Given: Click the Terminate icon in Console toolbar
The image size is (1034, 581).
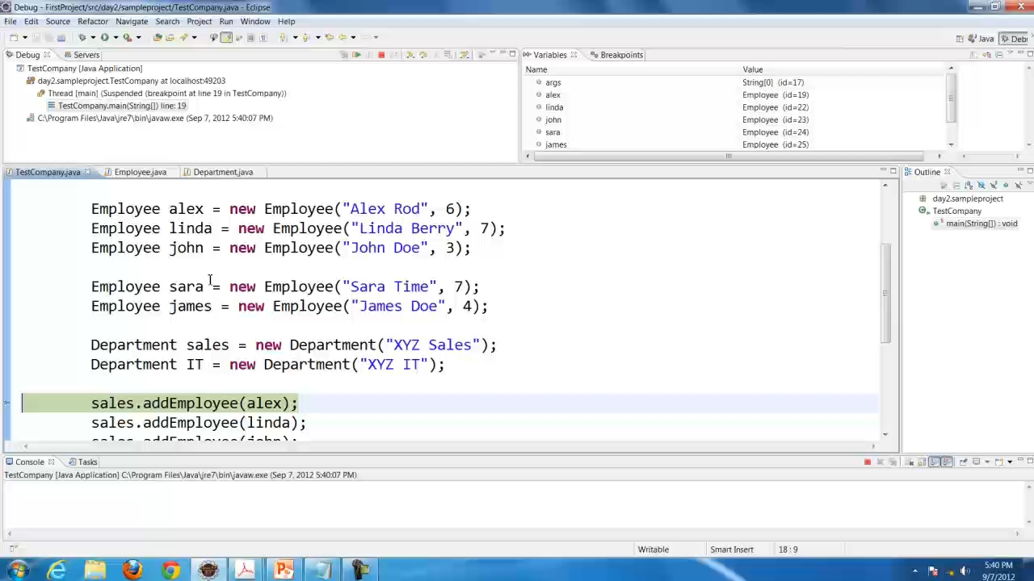Looking at the screenshot, I should (868, 462).
